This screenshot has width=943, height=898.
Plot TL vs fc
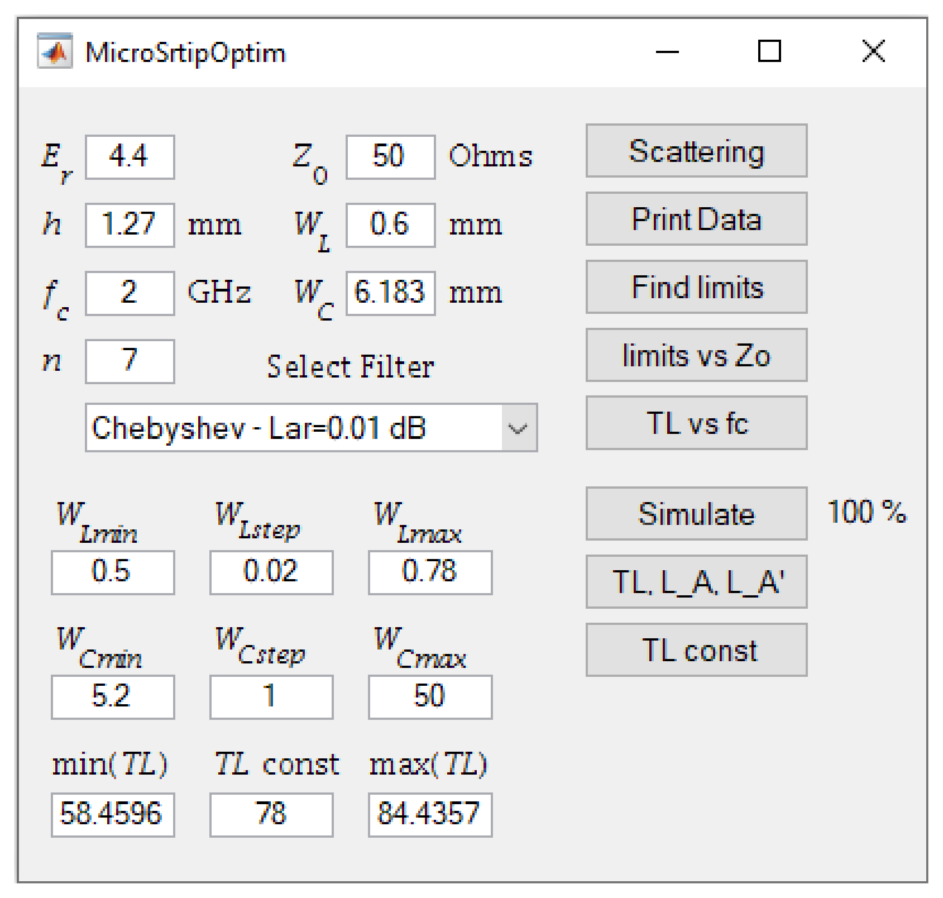click(696, 423)
